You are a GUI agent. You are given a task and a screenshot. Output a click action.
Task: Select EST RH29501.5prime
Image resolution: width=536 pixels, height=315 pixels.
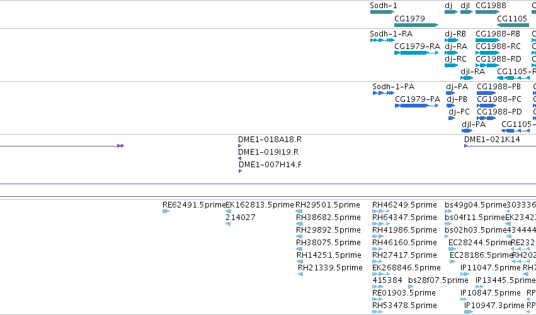pyautogui.click(x=299, y=212)
